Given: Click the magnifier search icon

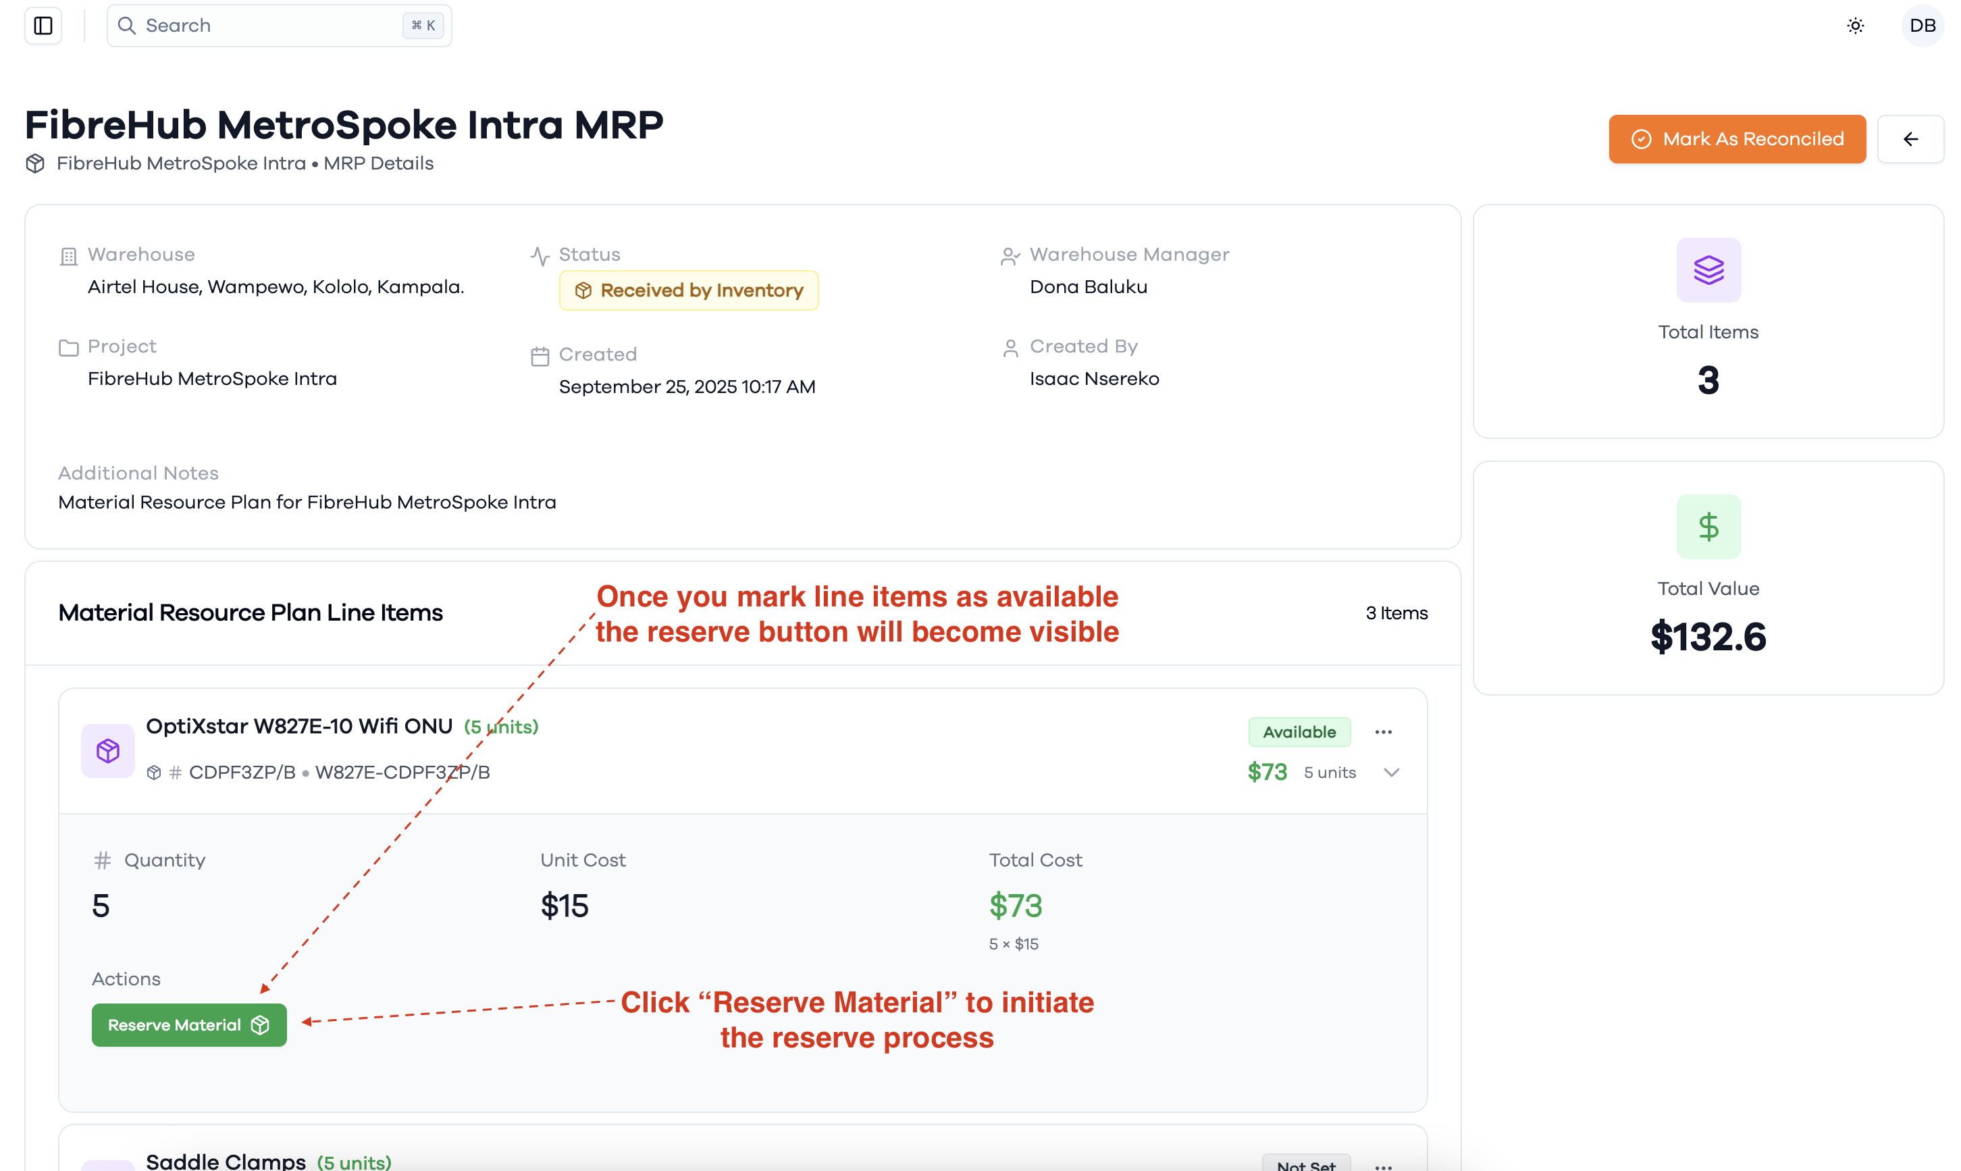Looking at the screenshot, I should [126, 25].
